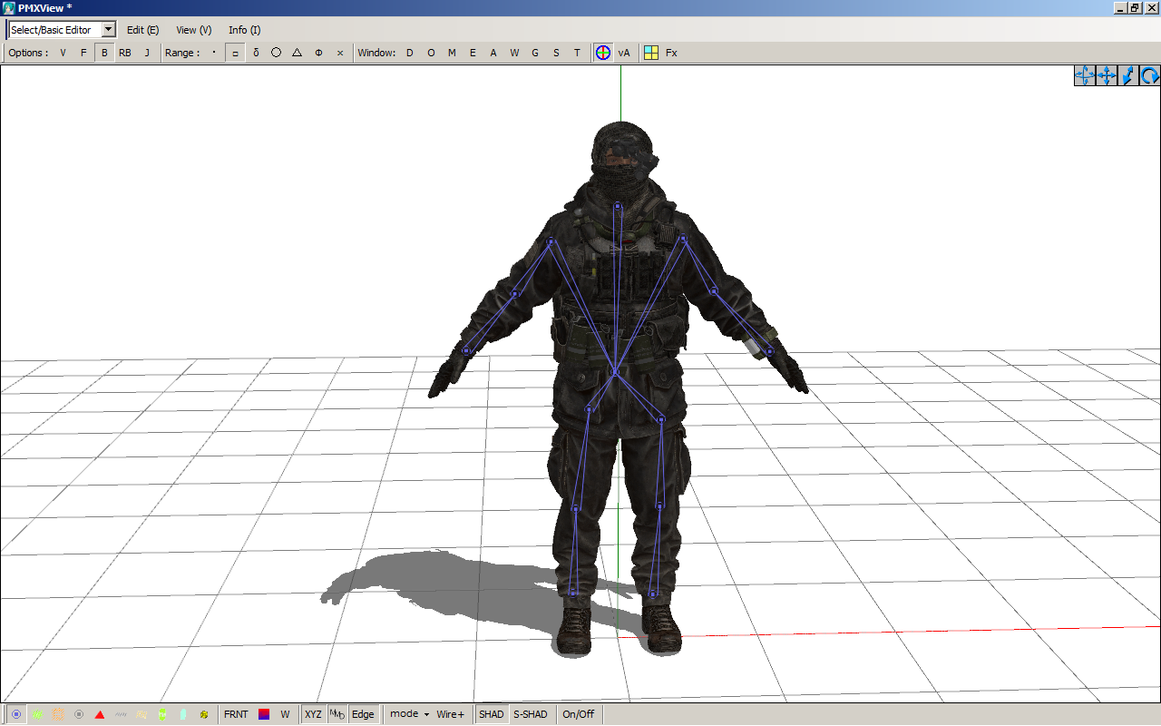Select the circle range selection mode
Image resolution: width=1161 pixels, height=726 pixels.
pos(277,53)
